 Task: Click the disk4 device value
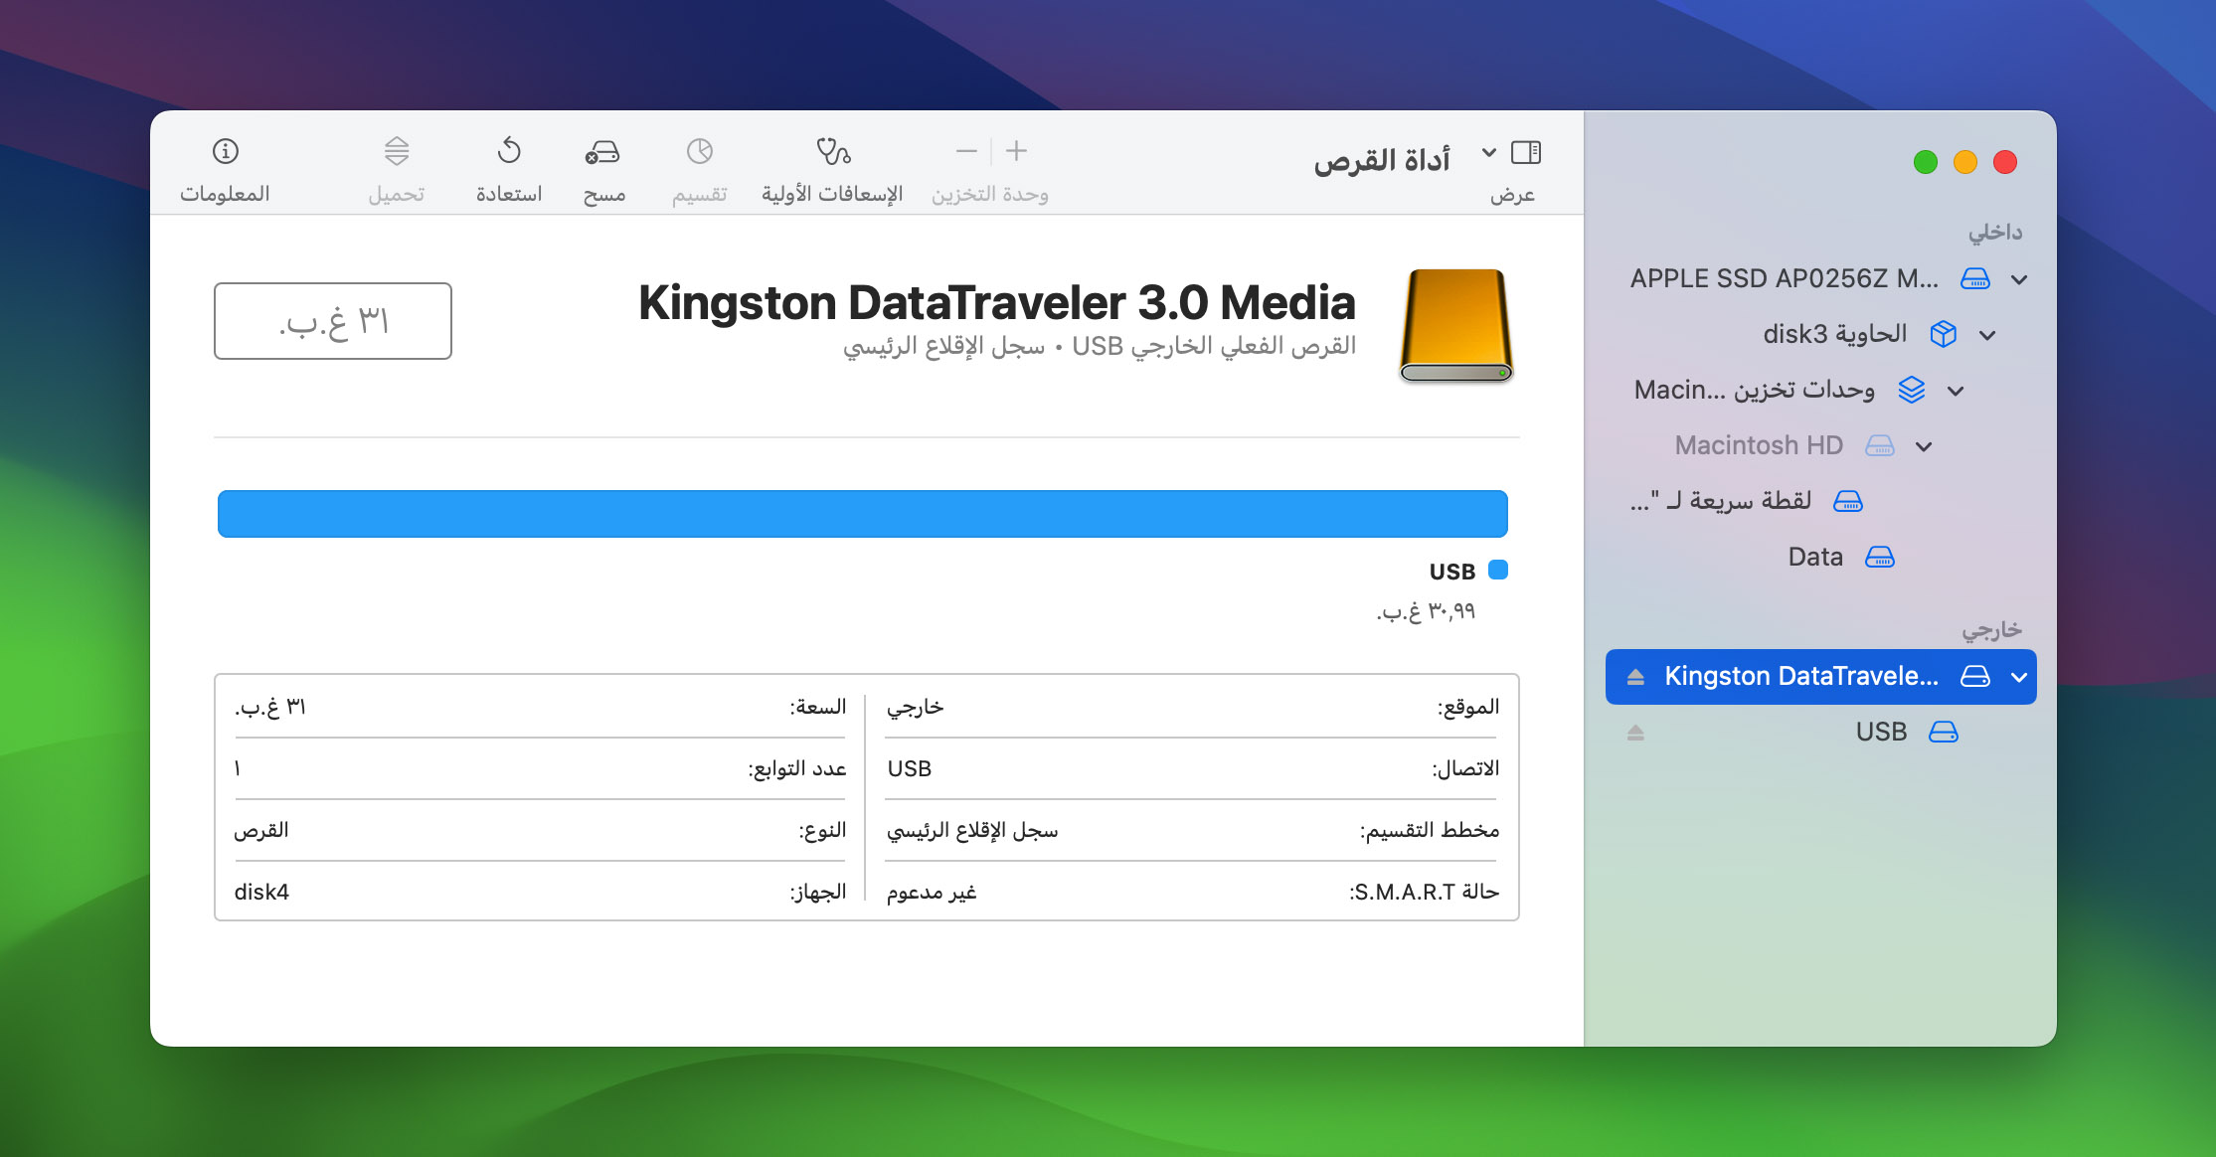[261, 893]
